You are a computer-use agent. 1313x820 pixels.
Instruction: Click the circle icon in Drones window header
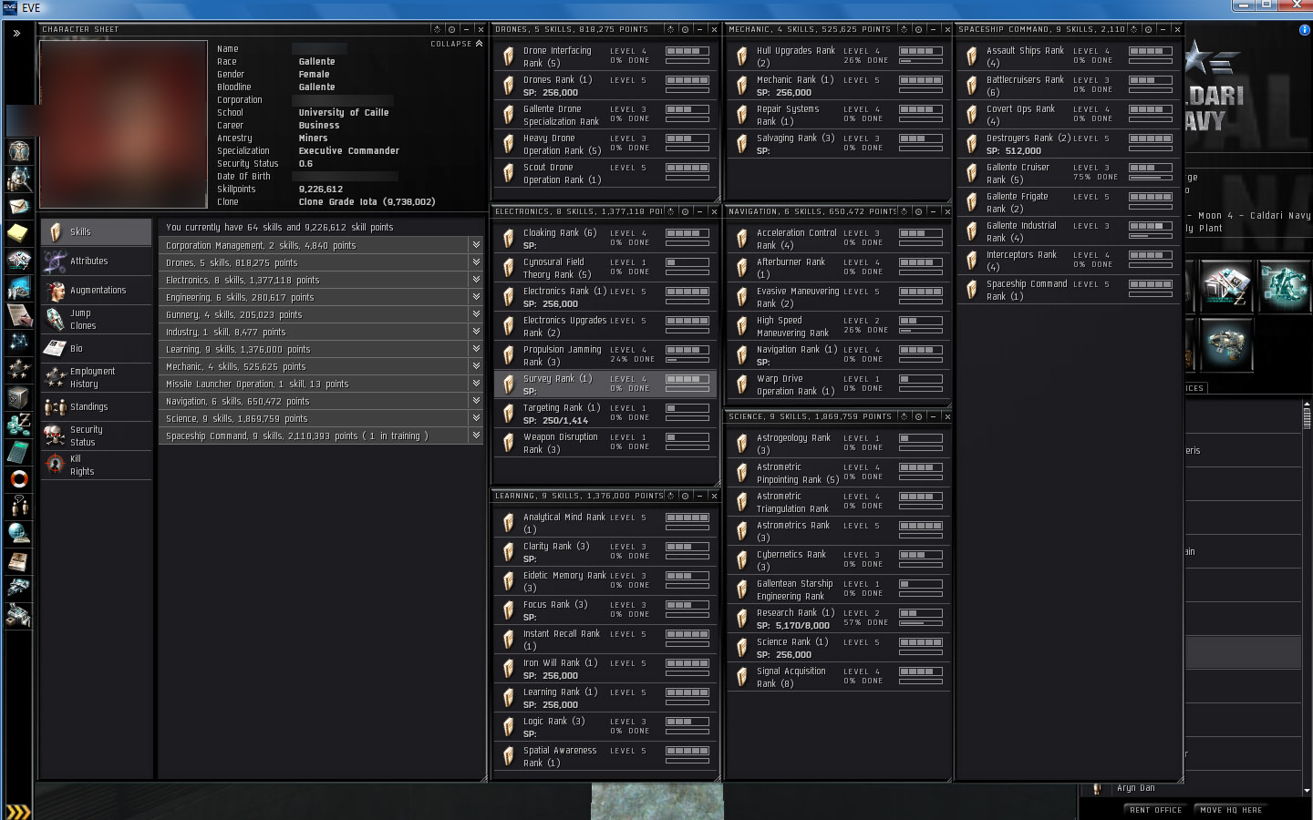tap(685, 29)
